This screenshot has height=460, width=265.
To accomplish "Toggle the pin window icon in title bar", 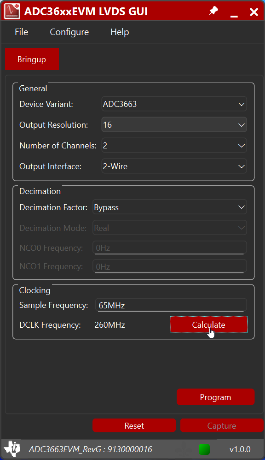I will point(213,11).
